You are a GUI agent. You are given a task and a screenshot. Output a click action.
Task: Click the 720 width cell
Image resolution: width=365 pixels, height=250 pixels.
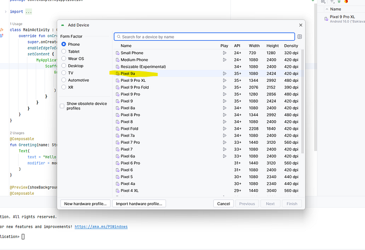252,53
